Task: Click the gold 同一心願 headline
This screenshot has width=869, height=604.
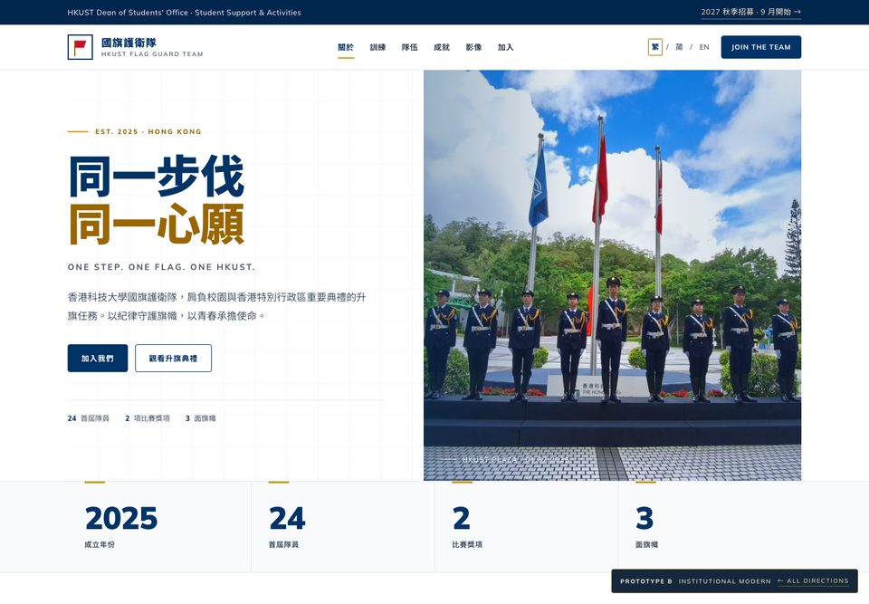Action: [157, 224]
